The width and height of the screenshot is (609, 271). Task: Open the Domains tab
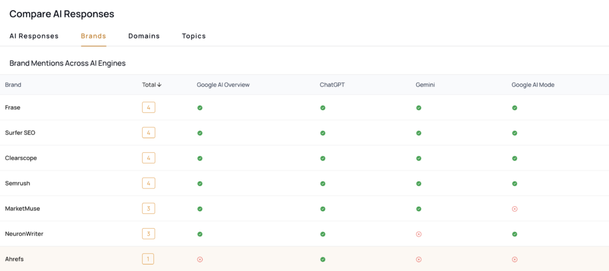pos(144,36)
